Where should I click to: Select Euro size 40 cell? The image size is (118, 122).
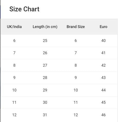tap(104, 41)
